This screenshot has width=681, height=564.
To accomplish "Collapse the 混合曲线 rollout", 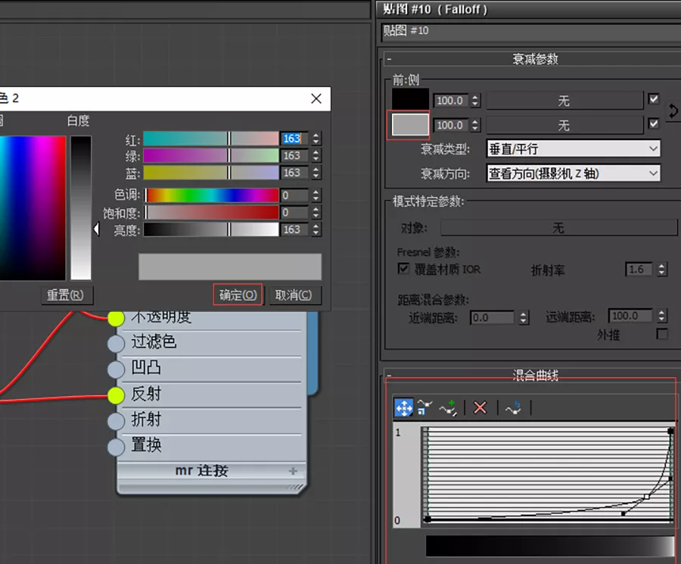I will [x=389, y=375].
